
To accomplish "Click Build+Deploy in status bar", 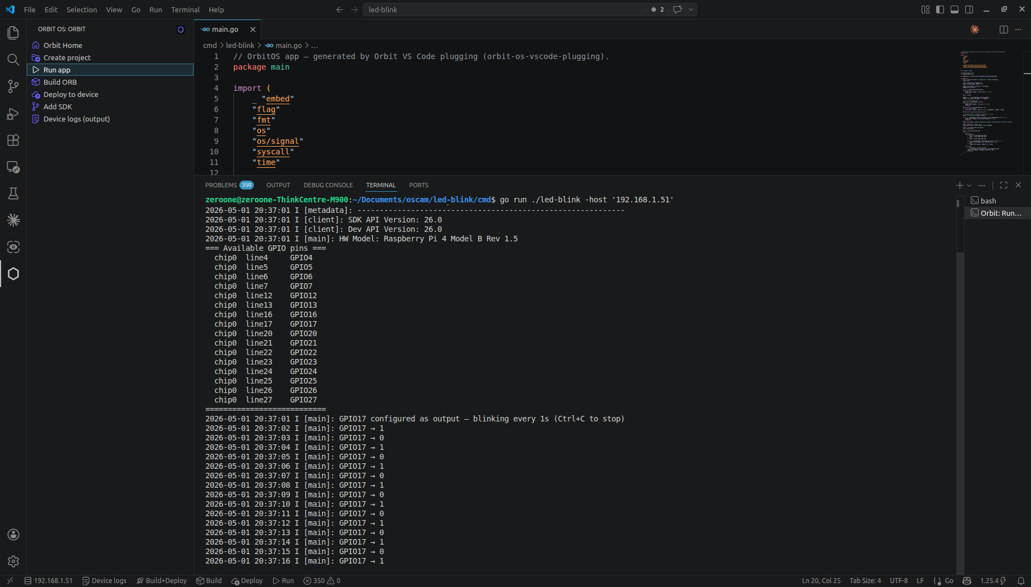I will (161, 581).
